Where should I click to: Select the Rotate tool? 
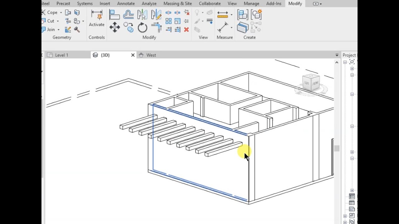(x=142, y=27)
